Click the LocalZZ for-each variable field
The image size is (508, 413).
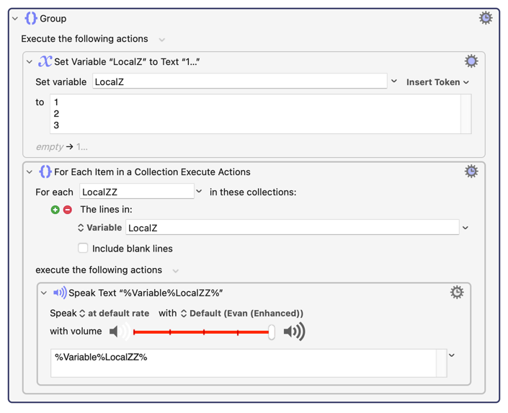pos(137,192)
